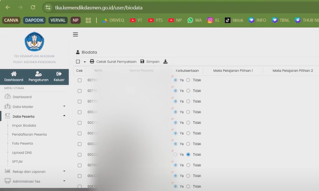The height and width of the screenshot is (191, 319).
Task: Click Cetak Surat Pernyataan
Action: point(113,61)
